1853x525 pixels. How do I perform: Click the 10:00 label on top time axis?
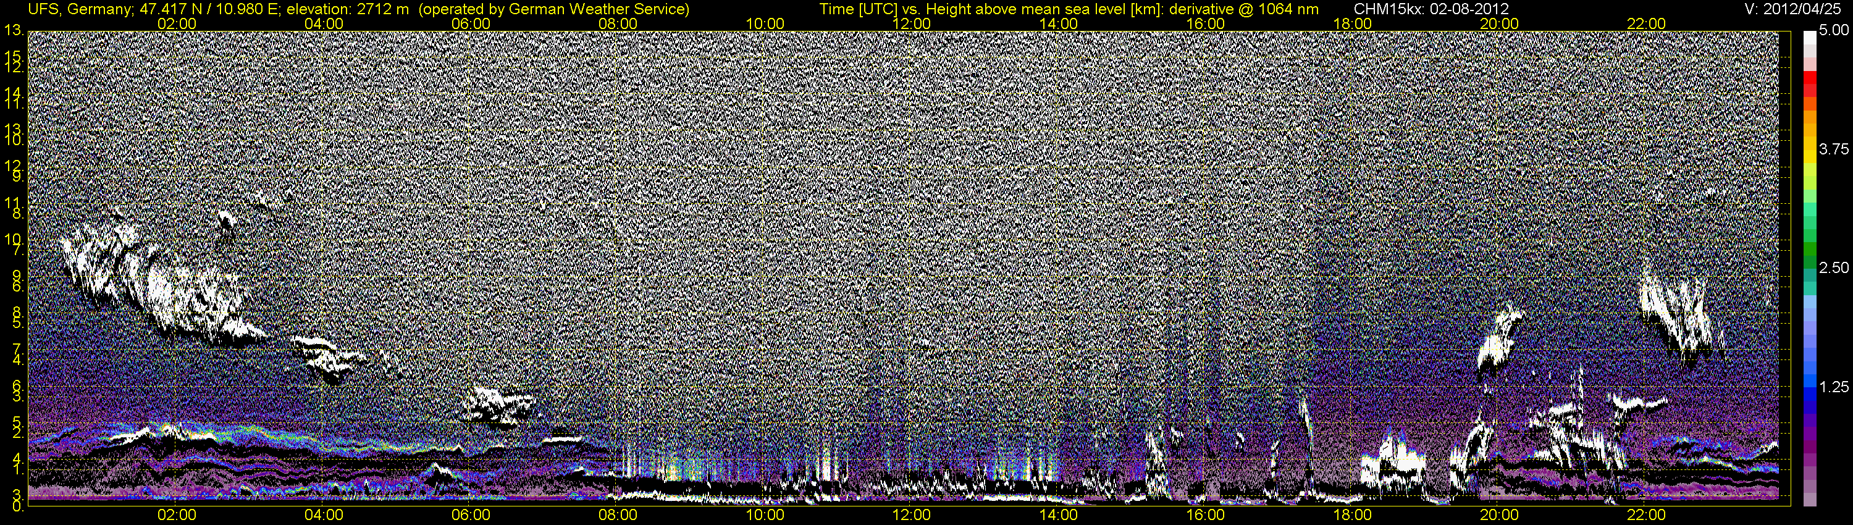click(x=765, y=23)
